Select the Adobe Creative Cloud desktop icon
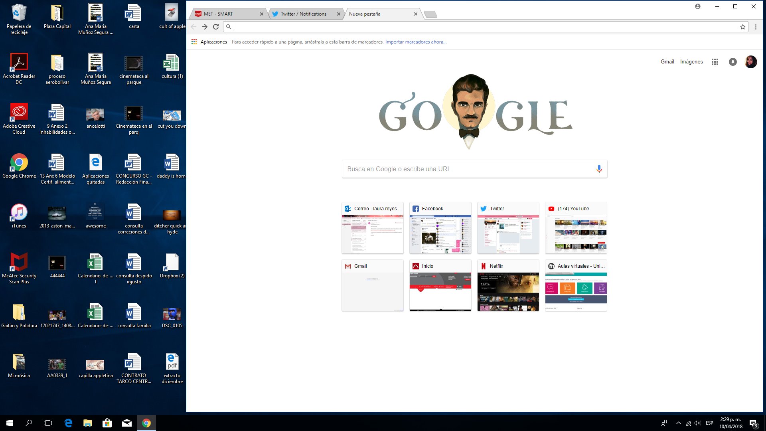Image resolution: width=766 pixels, height=431 pixels. [x=19, y=119]
